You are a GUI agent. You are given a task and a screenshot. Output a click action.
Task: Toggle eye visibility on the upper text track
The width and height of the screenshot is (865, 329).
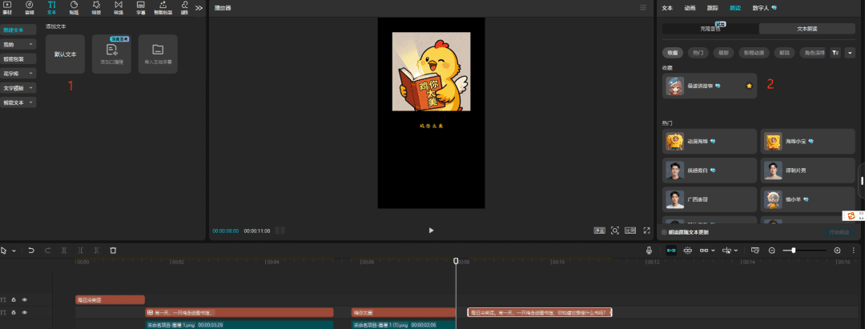click(25, 299)
